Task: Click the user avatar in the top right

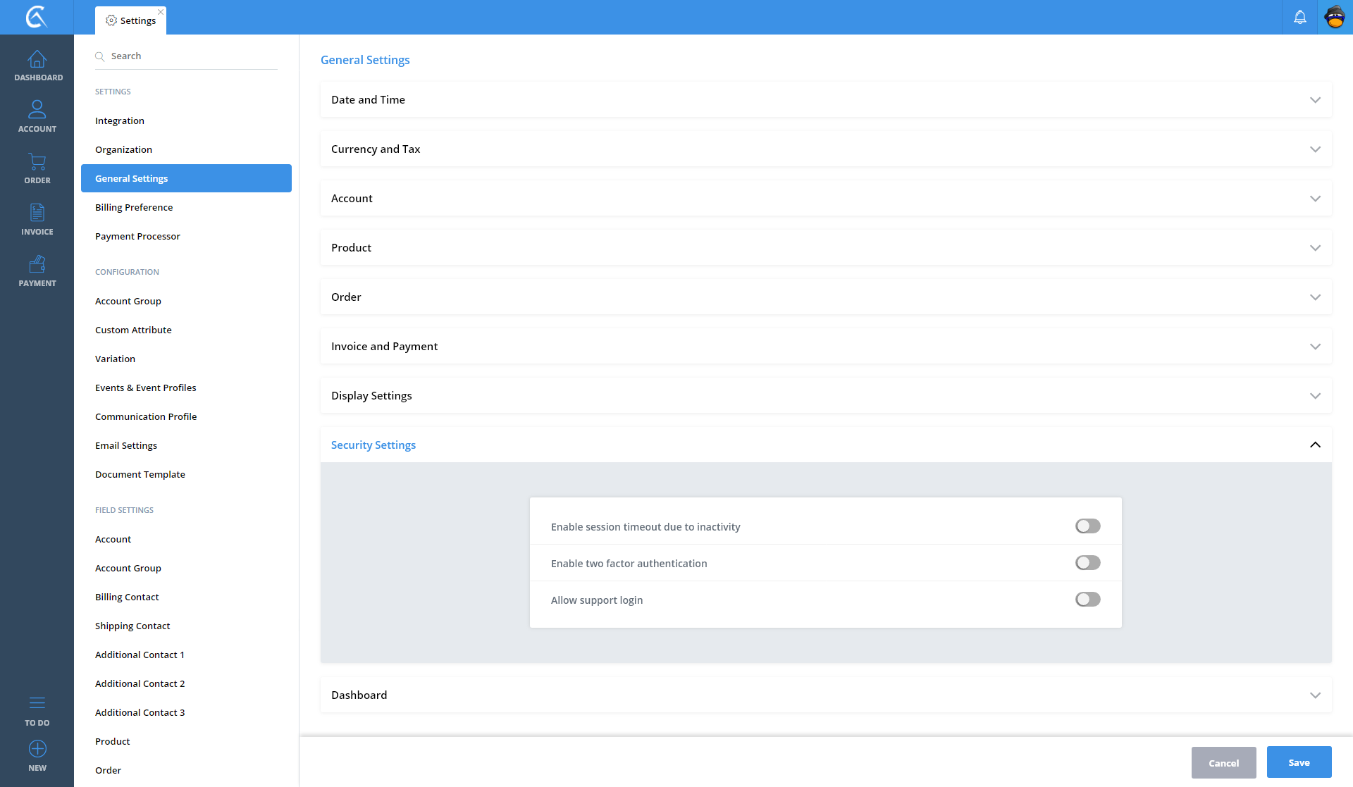Action: [x=1335, y=17]
